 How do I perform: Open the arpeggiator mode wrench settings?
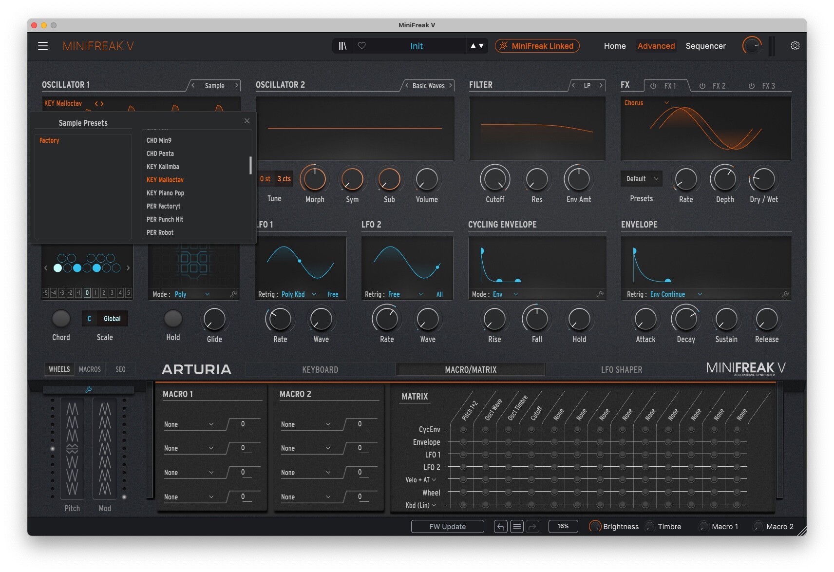click(x=233, y=294)
